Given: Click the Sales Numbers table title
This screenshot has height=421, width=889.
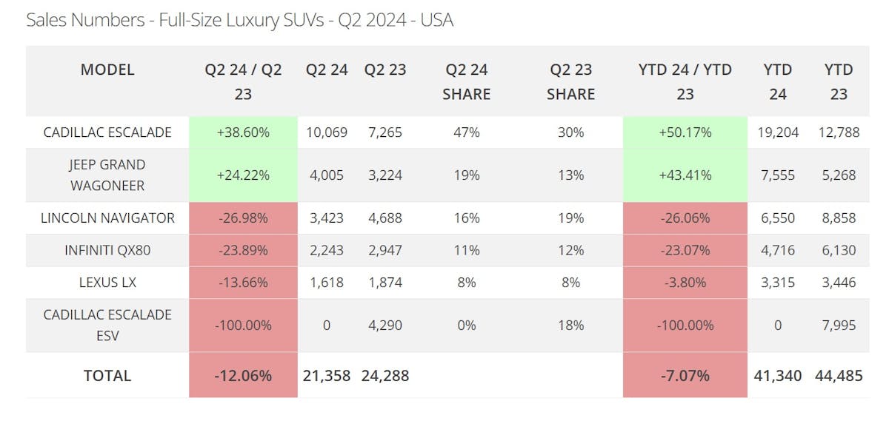Looking at the screenshot, I should pyautogui.click(x=239, y=20).
